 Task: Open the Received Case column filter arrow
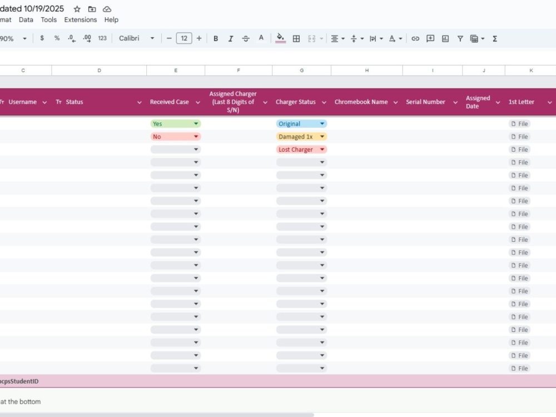[198, 102]
